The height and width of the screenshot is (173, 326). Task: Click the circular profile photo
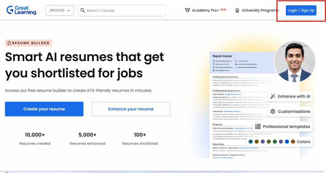point(294,61)
